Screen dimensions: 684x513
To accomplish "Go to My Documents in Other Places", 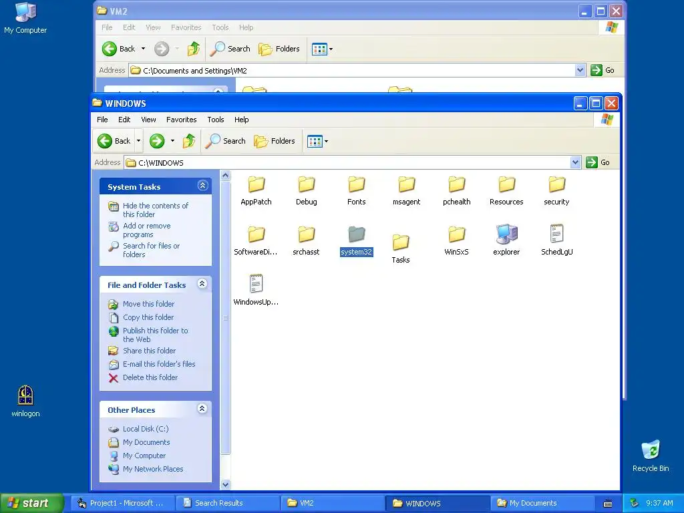I will [x=146, y=442].
